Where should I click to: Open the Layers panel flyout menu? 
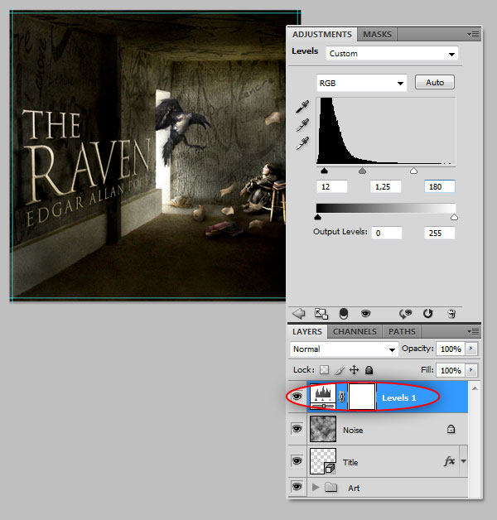click(474, 331)
